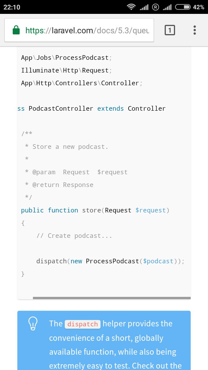
Task: Tap the 22:10 clock in status bar
Action: (x=12, y=7)
